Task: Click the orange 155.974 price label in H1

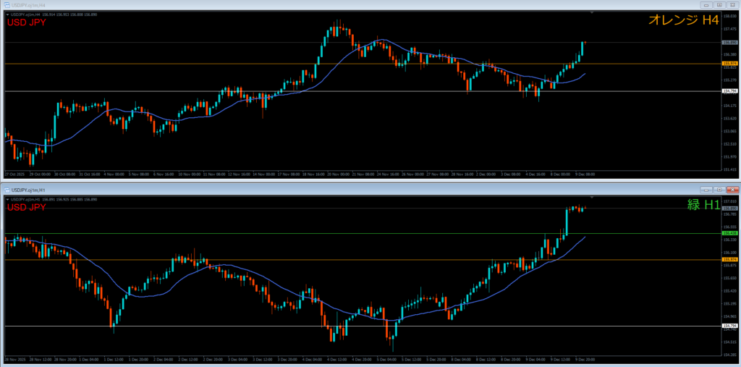Action: [x=729, y=259]
